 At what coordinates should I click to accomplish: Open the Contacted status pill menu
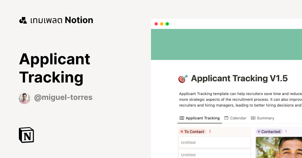tap(269, 131)
